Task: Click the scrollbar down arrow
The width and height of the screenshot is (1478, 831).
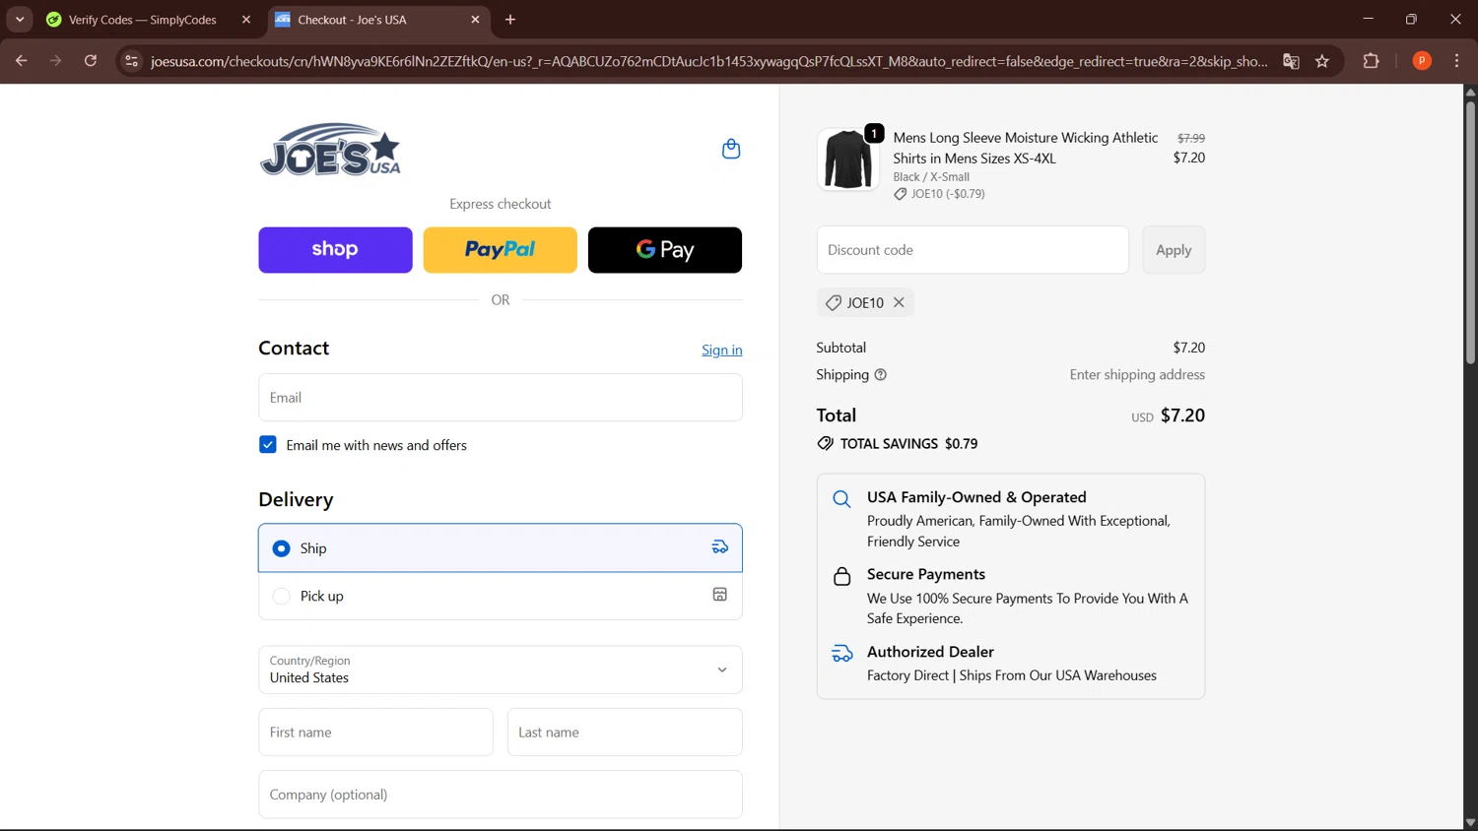Action: 1470,823
